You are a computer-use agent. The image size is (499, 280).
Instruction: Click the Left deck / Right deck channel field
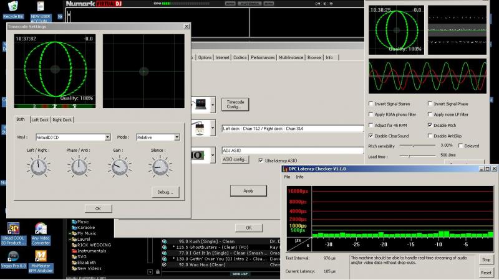(x=293, y=129)
